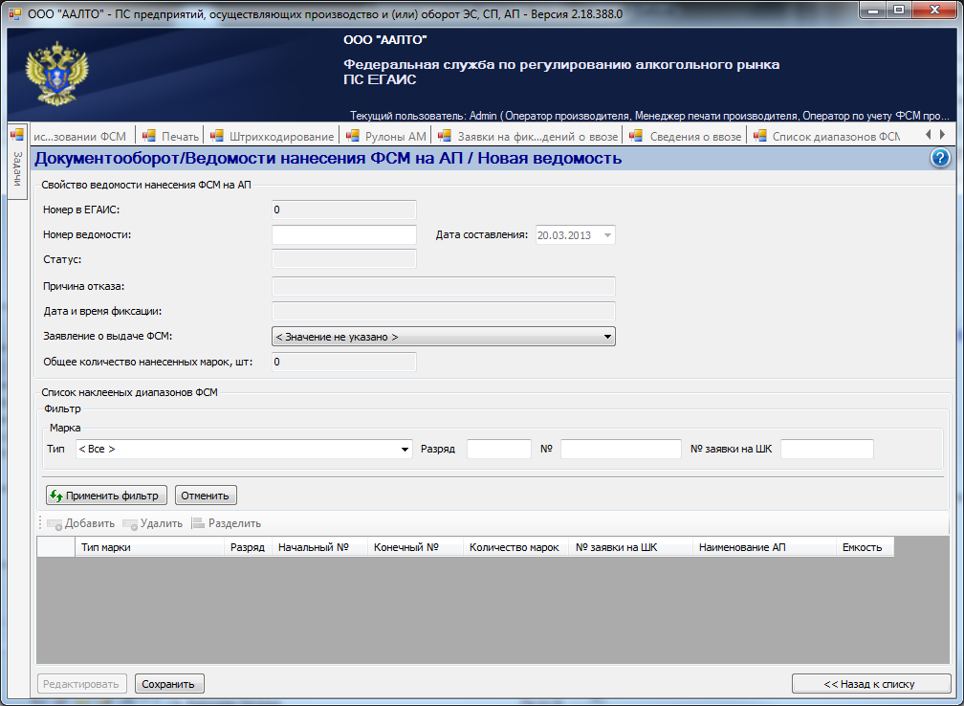This screenshot has height=706, width=964.
Task: Click the Статус field
Action: pyautogui.click(x=344, y=259)
